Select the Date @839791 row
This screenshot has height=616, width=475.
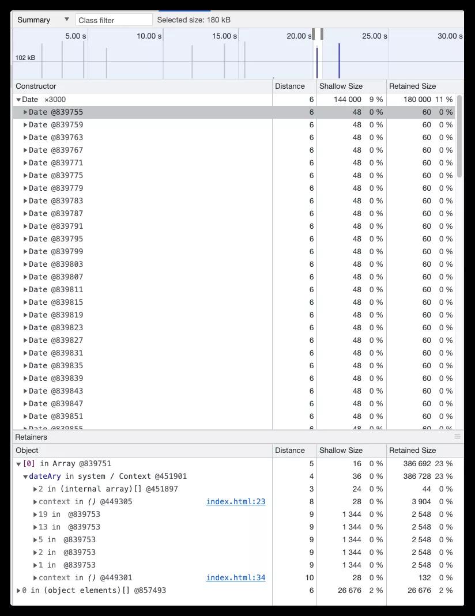[x=234, y=226]
